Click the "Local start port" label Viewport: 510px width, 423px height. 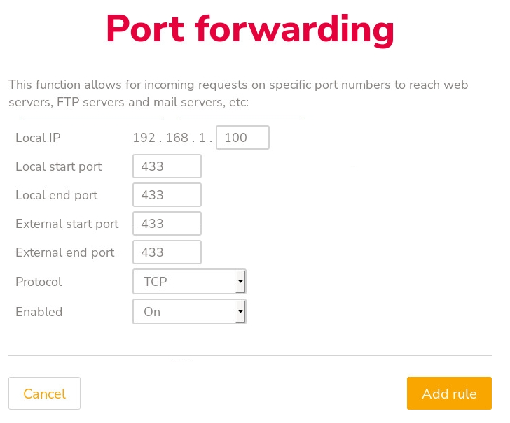tap(58, 166)
